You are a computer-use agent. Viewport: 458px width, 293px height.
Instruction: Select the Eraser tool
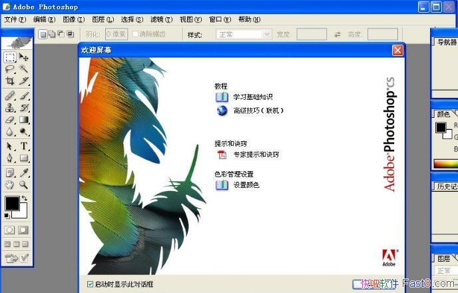[10, 119]
